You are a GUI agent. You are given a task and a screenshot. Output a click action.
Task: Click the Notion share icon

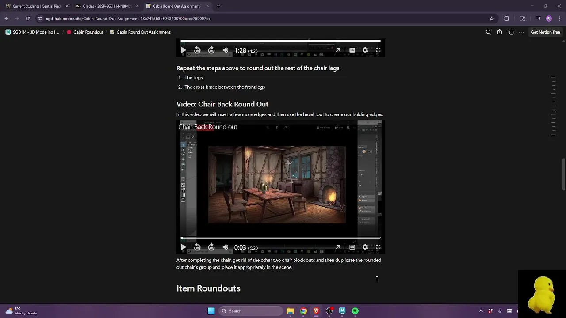(500, 32)
